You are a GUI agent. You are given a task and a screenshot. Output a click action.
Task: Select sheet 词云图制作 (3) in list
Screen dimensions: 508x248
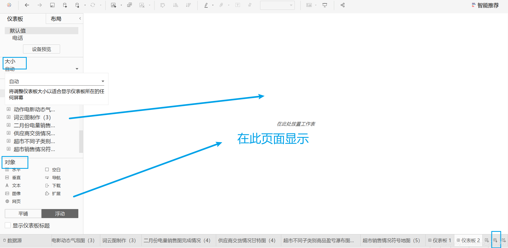32,117
